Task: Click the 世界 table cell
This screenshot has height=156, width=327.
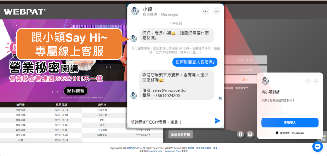Action: [102, 125]
